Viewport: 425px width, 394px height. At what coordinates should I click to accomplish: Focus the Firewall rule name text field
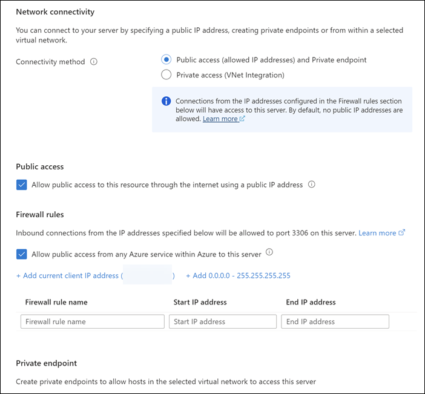(92, 322)
